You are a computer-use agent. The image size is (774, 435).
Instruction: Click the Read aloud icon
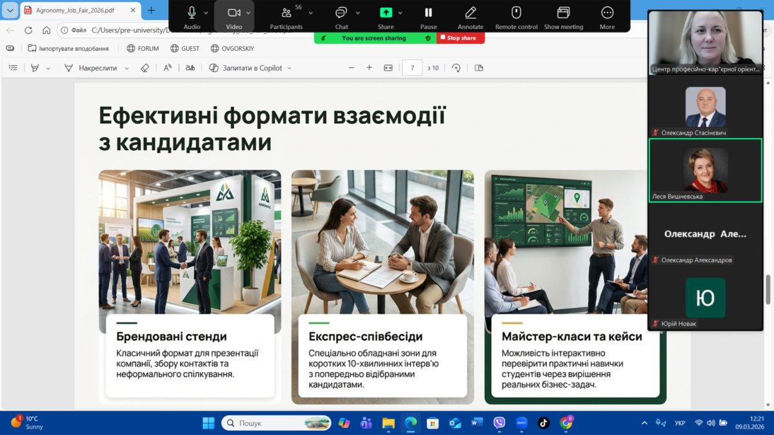click(x=168, y=68)
